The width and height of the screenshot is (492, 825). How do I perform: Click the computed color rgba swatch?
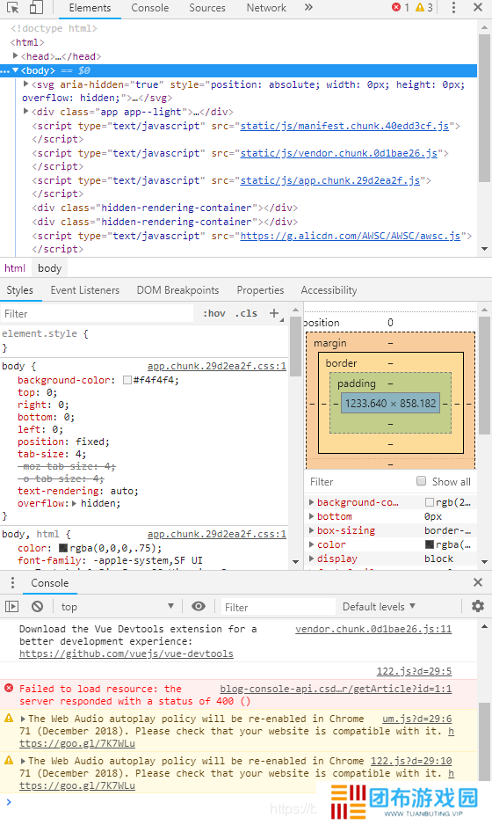click(x=429, y=544)
